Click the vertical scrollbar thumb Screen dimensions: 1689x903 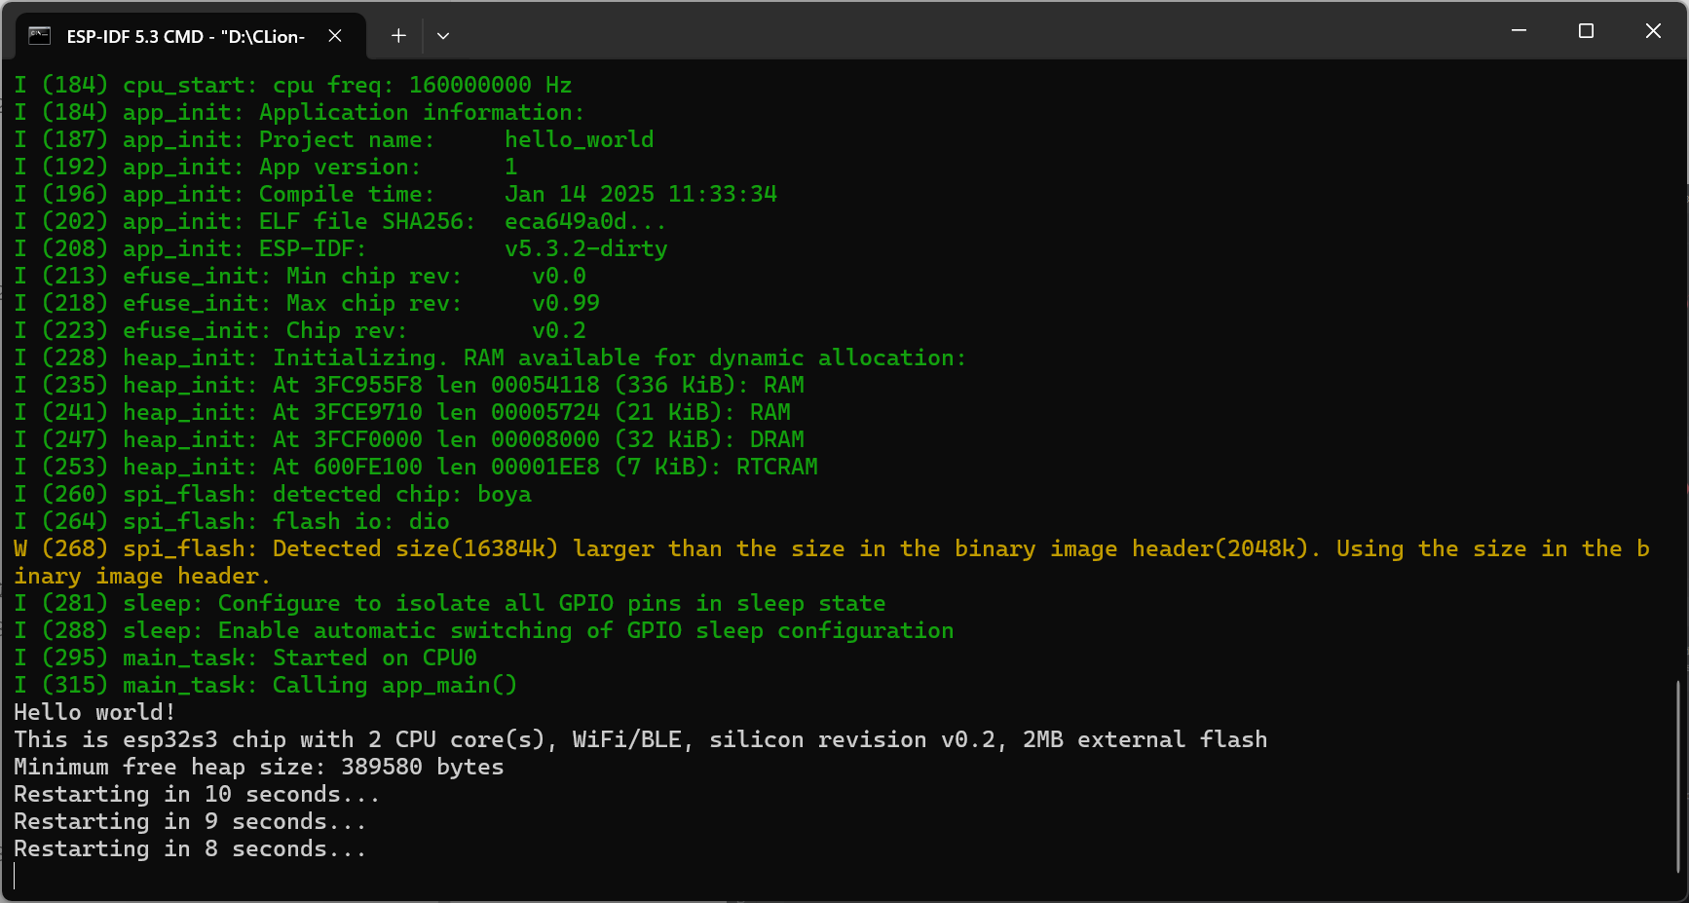pos(1678,776)
